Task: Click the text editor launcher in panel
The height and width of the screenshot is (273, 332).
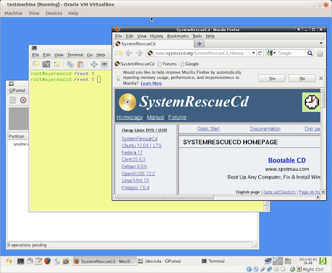Action: click(38, 261)
